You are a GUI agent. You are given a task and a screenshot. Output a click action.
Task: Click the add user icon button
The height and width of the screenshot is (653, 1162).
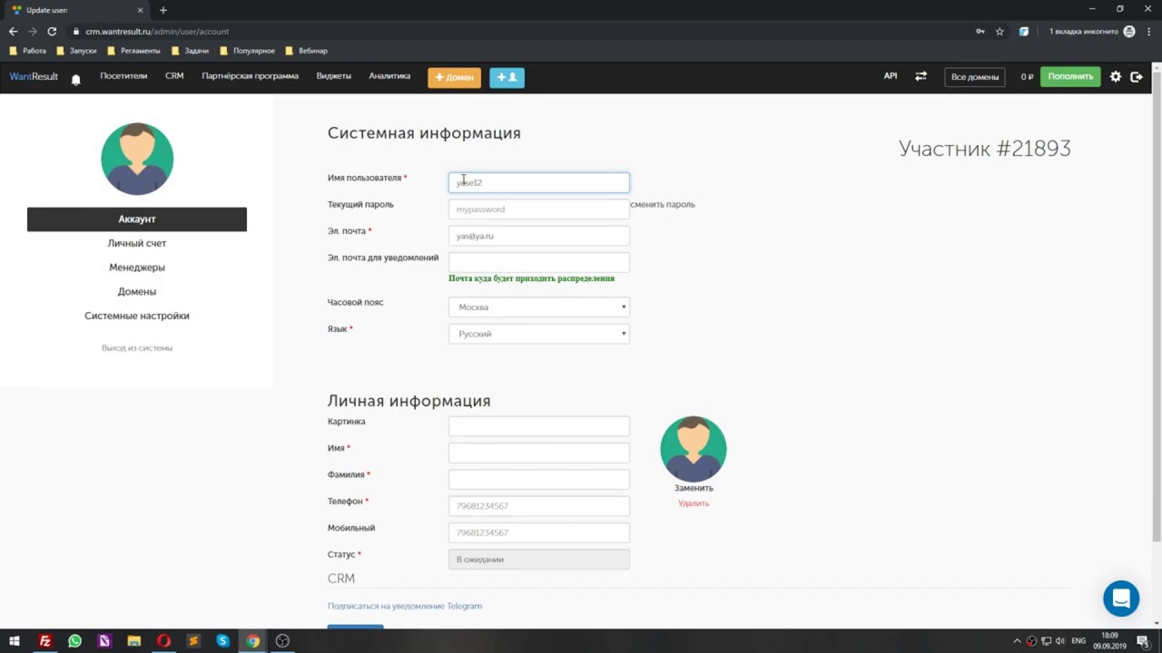coord(507,77)
